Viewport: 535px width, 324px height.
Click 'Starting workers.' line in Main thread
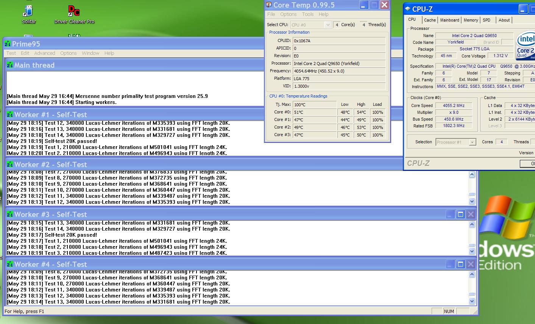62,102
